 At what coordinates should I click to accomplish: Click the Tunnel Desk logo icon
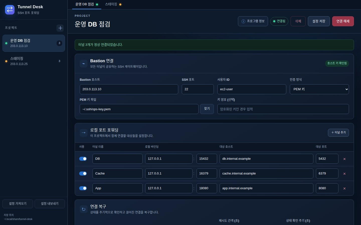pos(10,9)
